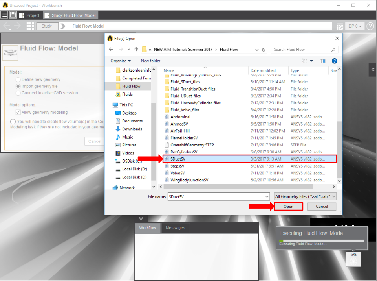
Task: Sort files by Name column header
Action: click(169, 70)
